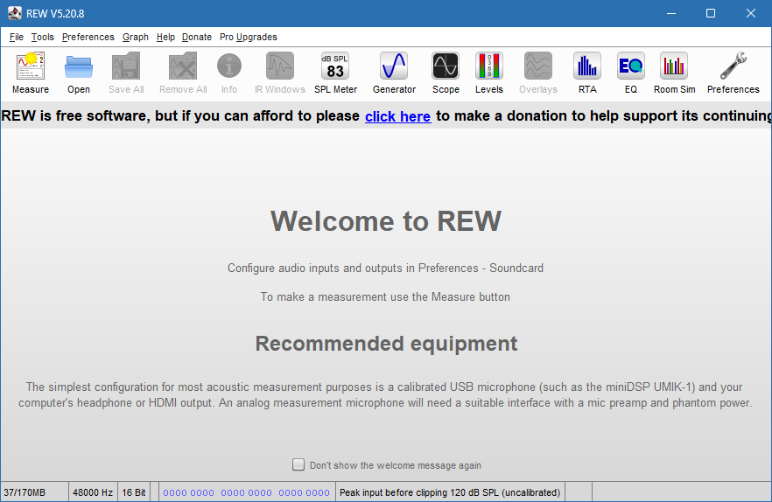This screenshot has width=772, height=502.
Task: Open the Room Sim simulator
Action: 674,66
